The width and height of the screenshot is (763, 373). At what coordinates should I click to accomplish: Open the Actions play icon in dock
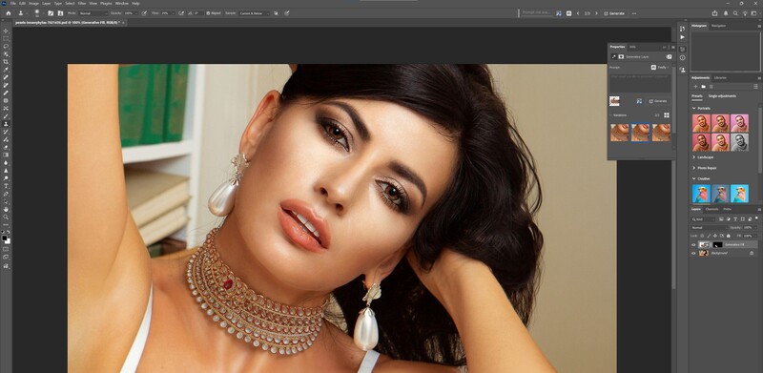click(x=682, y=37)
